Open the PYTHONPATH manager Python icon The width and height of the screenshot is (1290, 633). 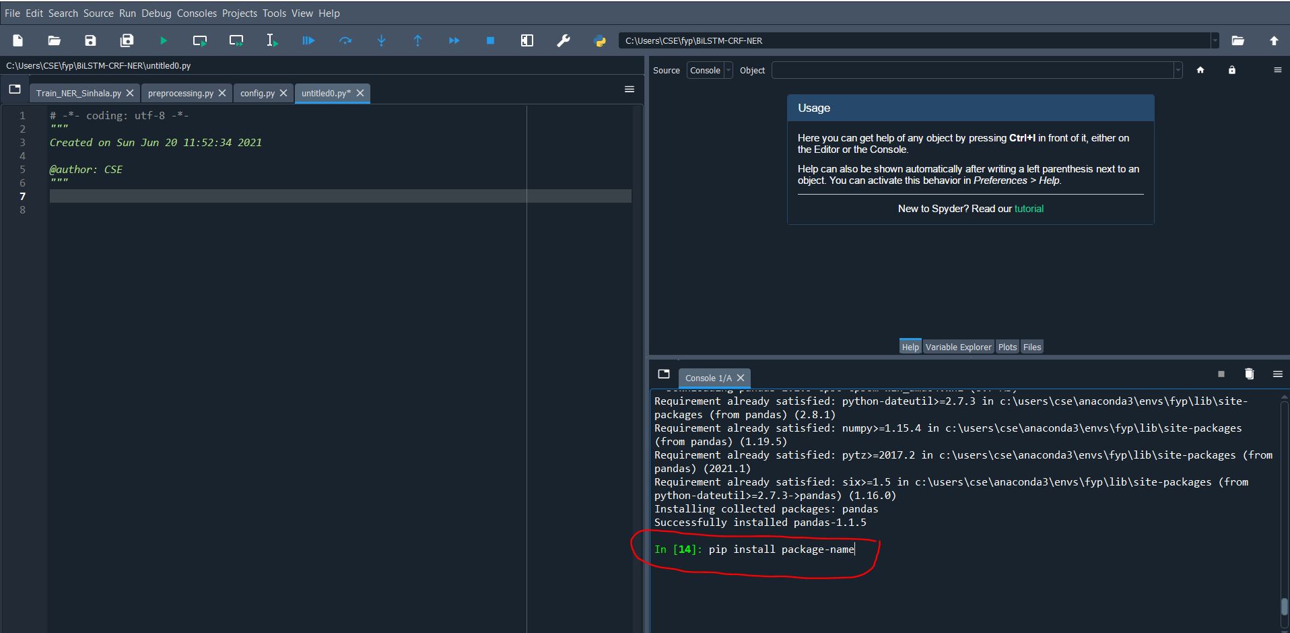[599, 41]
